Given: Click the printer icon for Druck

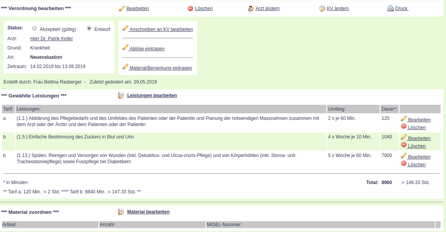Looking at the screenshot, I should (390, 9).
